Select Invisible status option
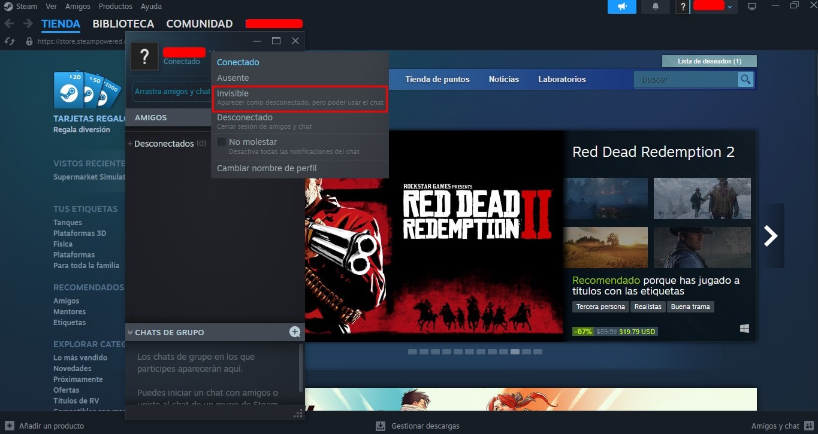Screen dimensions: 818x434 pyautogui.click(x=300, y=98)
